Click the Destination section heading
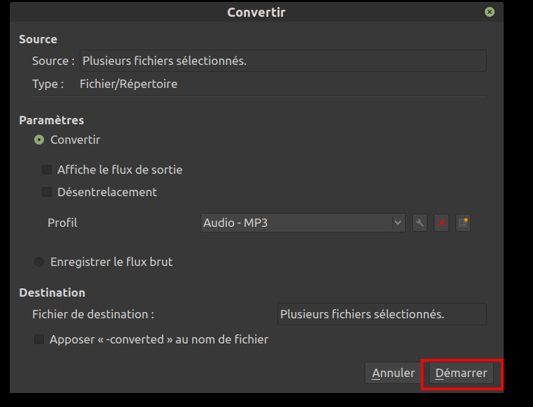Screen dimensions: 533x407 52,293
